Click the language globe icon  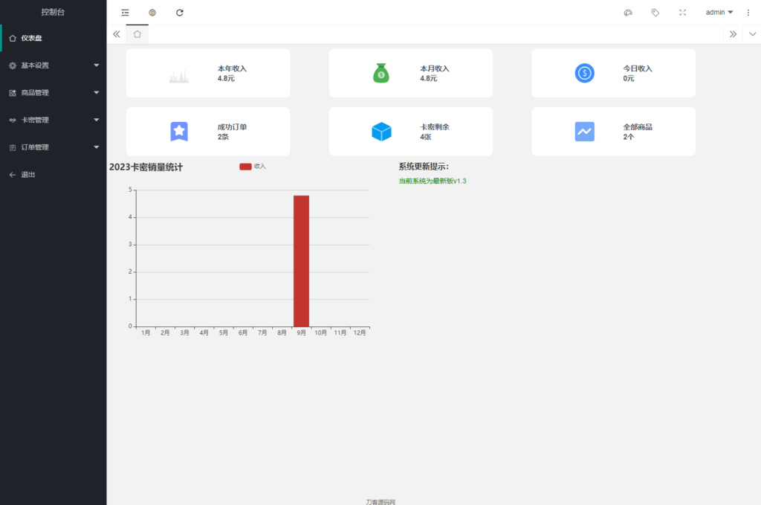pos(152,13)
